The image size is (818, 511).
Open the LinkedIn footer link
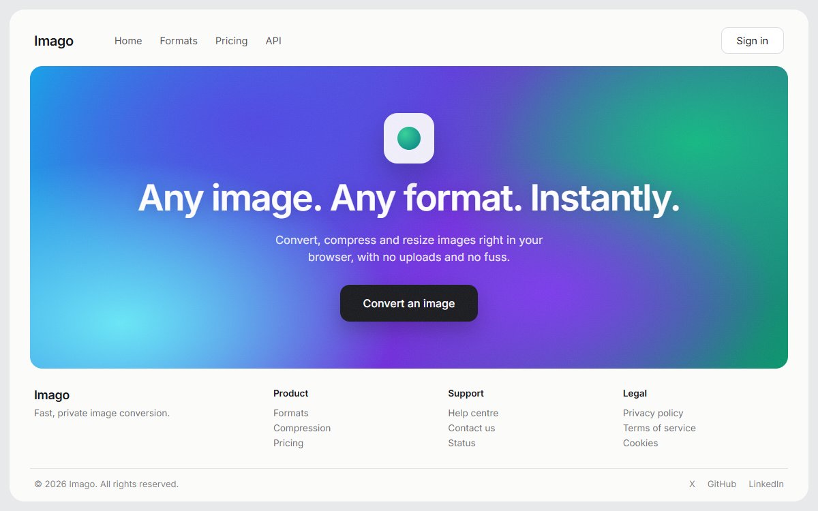(766, 484)
